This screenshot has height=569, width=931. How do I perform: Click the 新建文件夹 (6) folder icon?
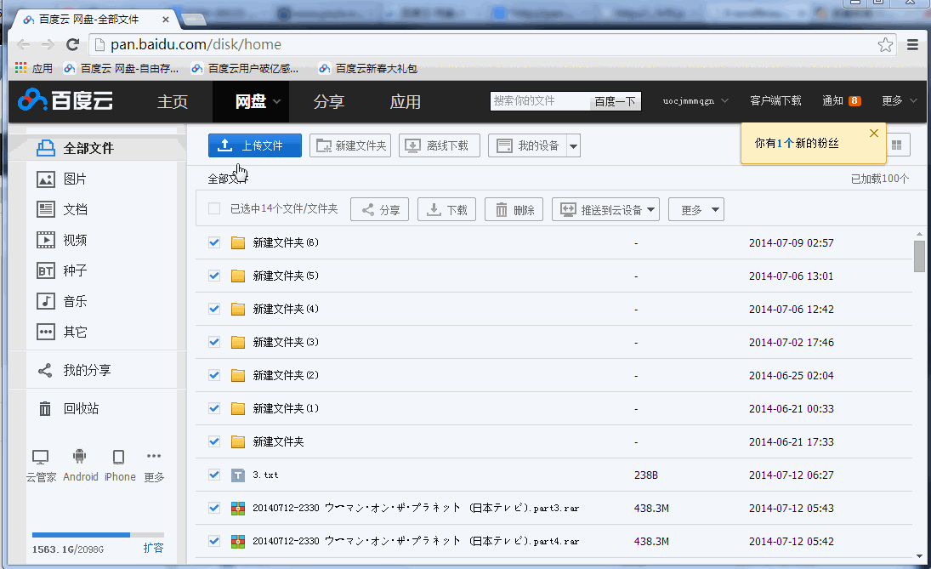click(x=238, y=243)
